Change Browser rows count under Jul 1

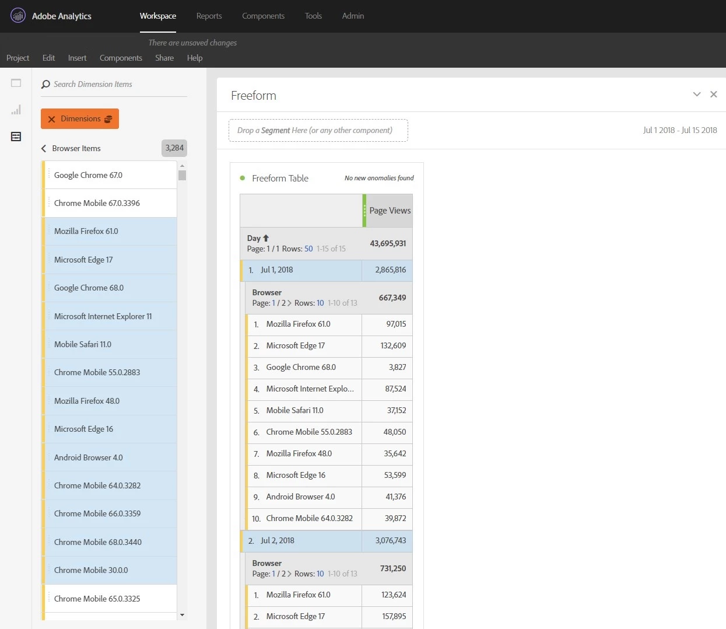pyautogui.click(x=320, y=303)
